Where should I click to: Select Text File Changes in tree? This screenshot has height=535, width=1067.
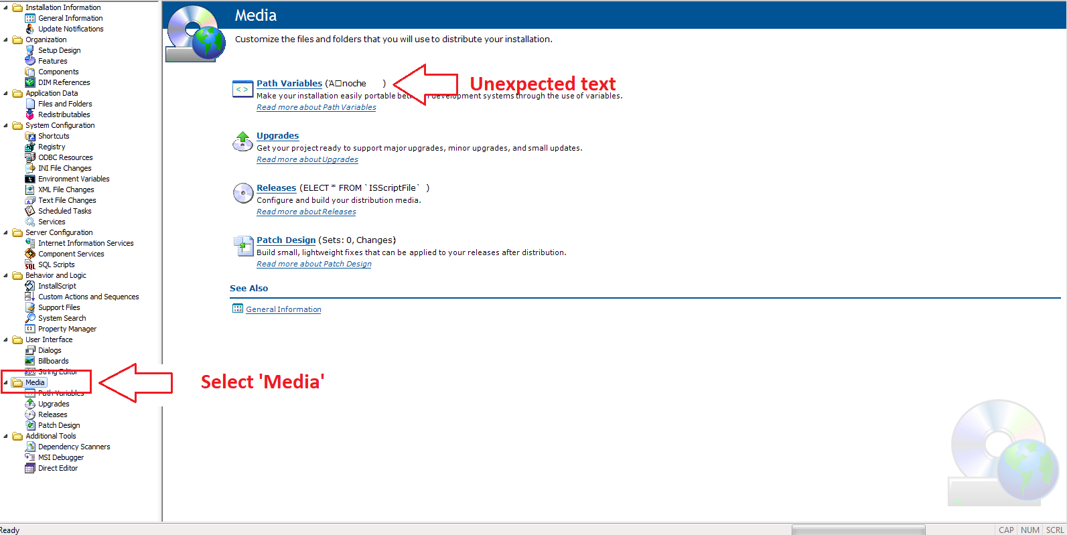click(x=67, y=200)
